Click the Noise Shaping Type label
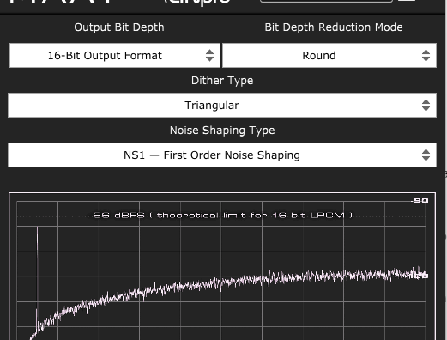447x340 pixels. (222, 131)
